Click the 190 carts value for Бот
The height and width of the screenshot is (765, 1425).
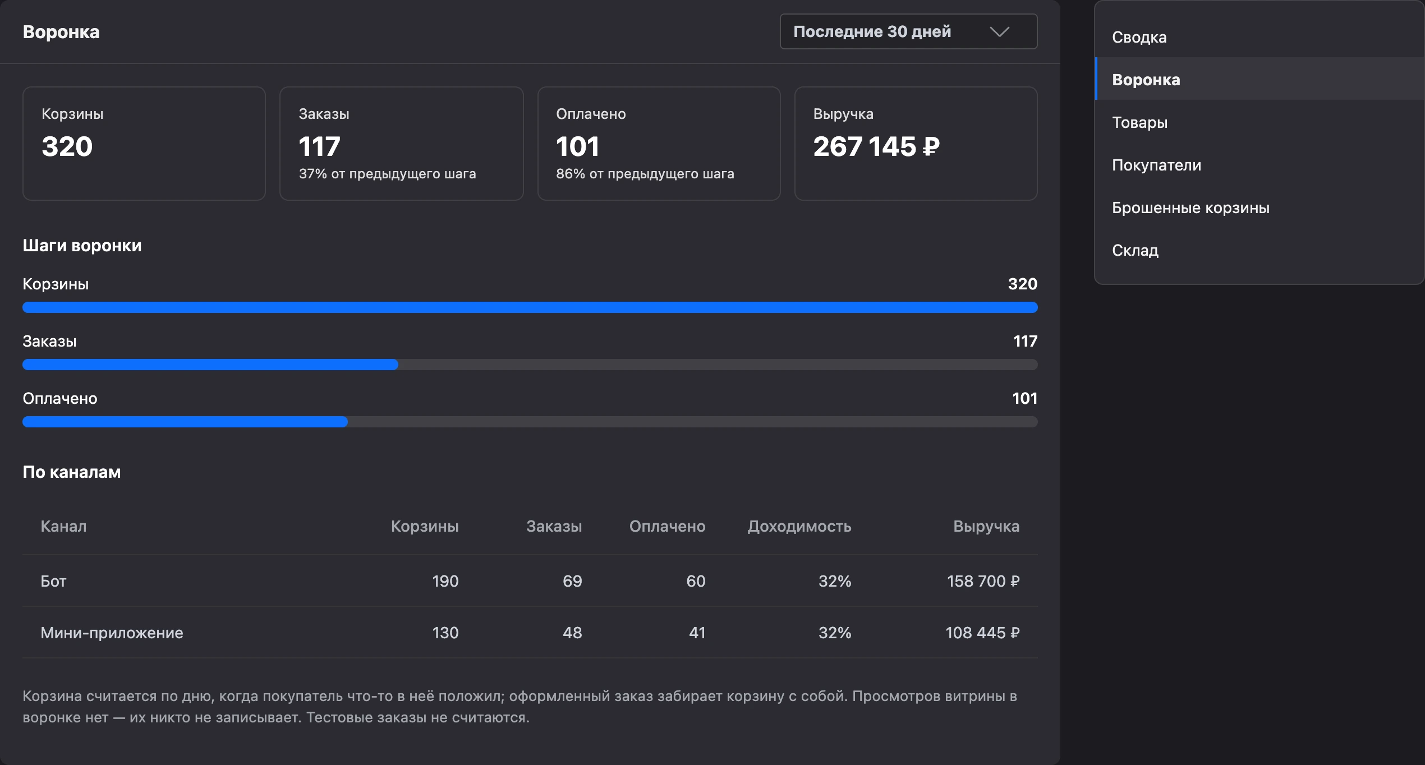[445, 581]
